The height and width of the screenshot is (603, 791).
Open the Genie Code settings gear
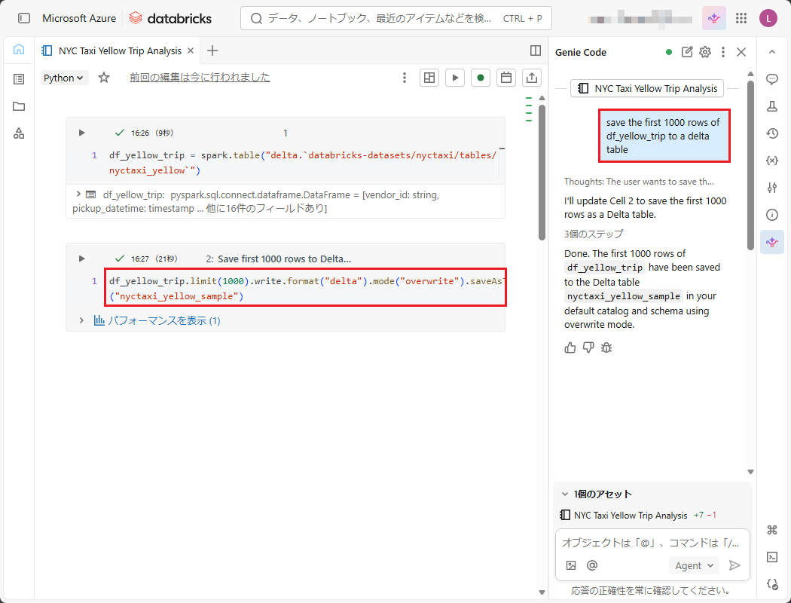[705, 52]
